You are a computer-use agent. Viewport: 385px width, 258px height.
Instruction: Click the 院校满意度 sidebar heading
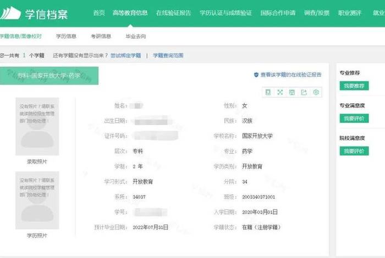[x=353, y=138]
